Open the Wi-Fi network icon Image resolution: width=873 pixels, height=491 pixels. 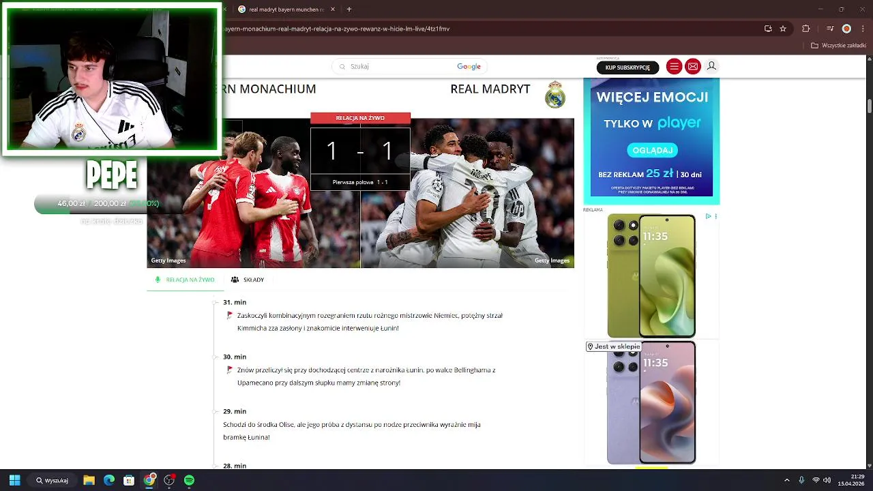pyautogui.click(x=816, y=480)
